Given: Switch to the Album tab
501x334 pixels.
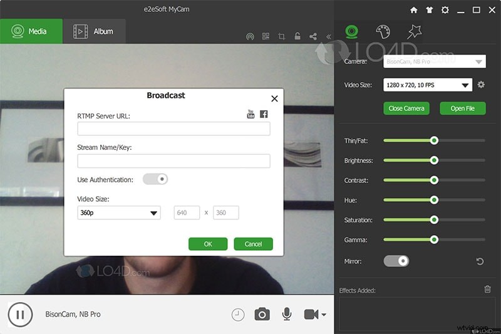Looking at the screenshot, I should tap(95, 31).
